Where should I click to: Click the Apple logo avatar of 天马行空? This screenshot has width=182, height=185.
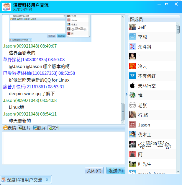click(x=132, y=86)
